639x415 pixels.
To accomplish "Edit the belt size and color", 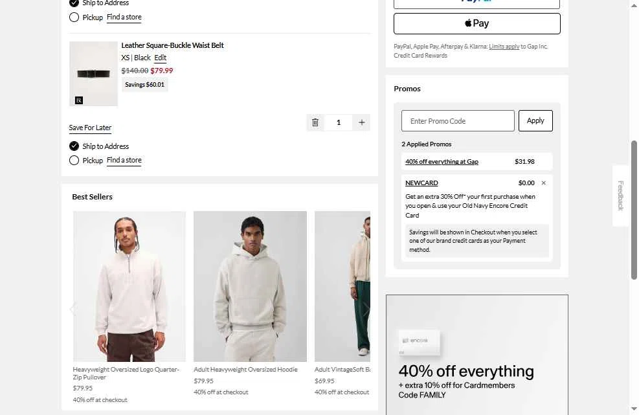I will point(160,58).
